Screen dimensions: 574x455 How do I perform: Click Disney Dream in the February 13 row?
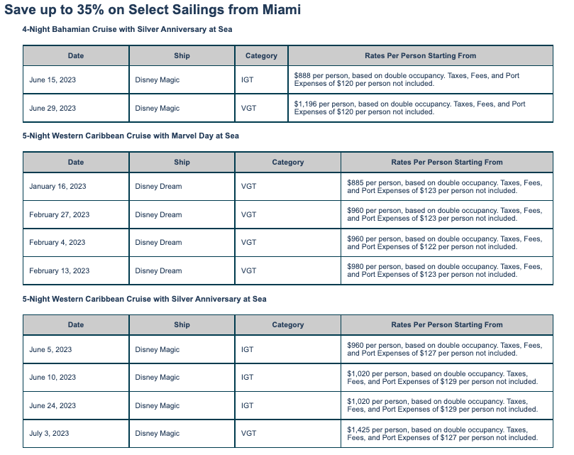[158, 270]
